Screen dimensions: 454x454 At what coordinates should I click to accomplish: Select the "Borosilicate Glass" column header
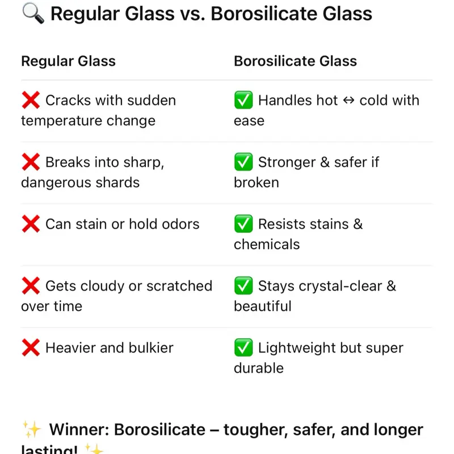coord(295,61)
